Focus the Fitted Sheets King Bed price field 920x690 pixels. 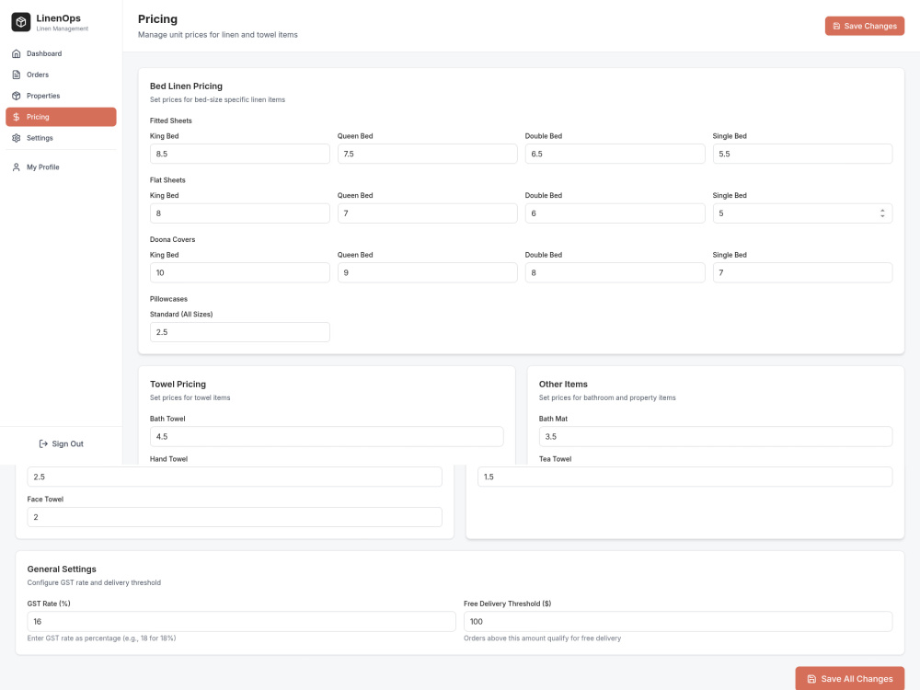tap(239, 154)
